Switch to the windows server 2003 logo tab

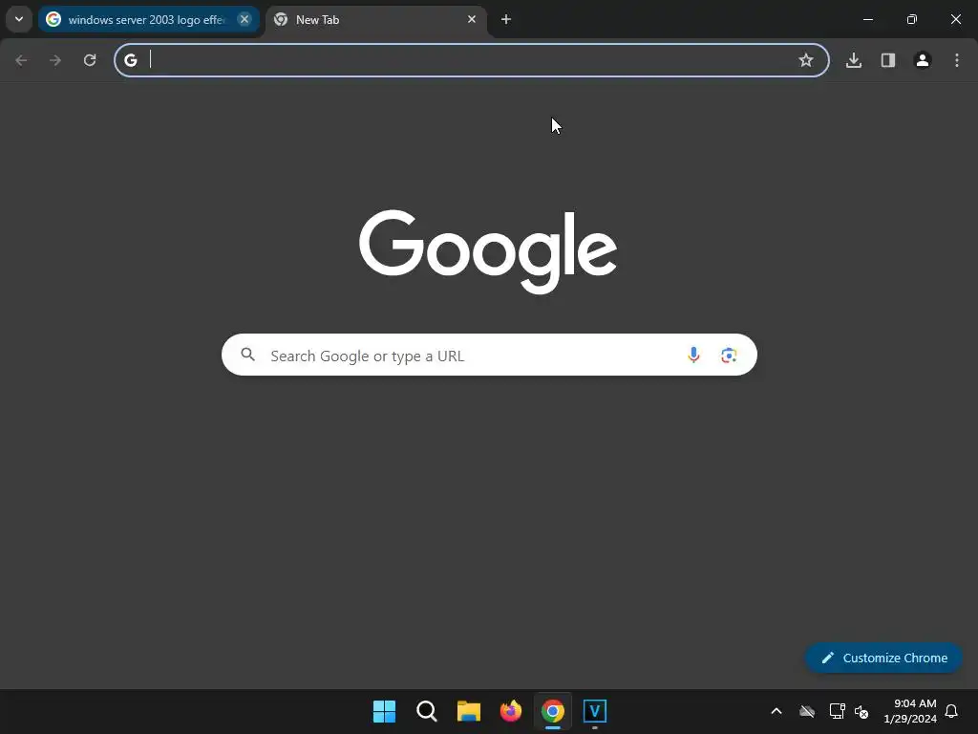pyautogui.click(x=148, y=19)
